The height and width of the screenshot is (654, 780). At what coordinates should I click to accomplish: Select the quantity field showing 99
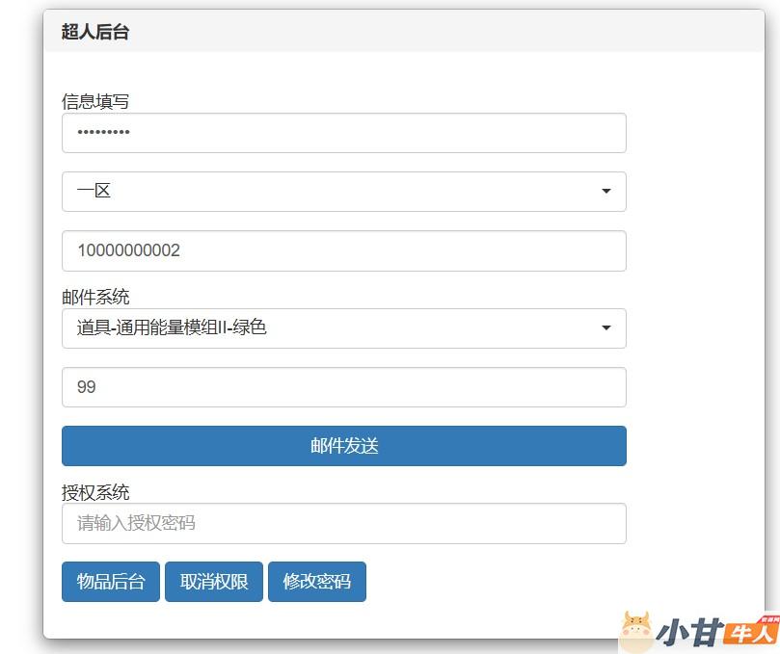pos(343,387)
